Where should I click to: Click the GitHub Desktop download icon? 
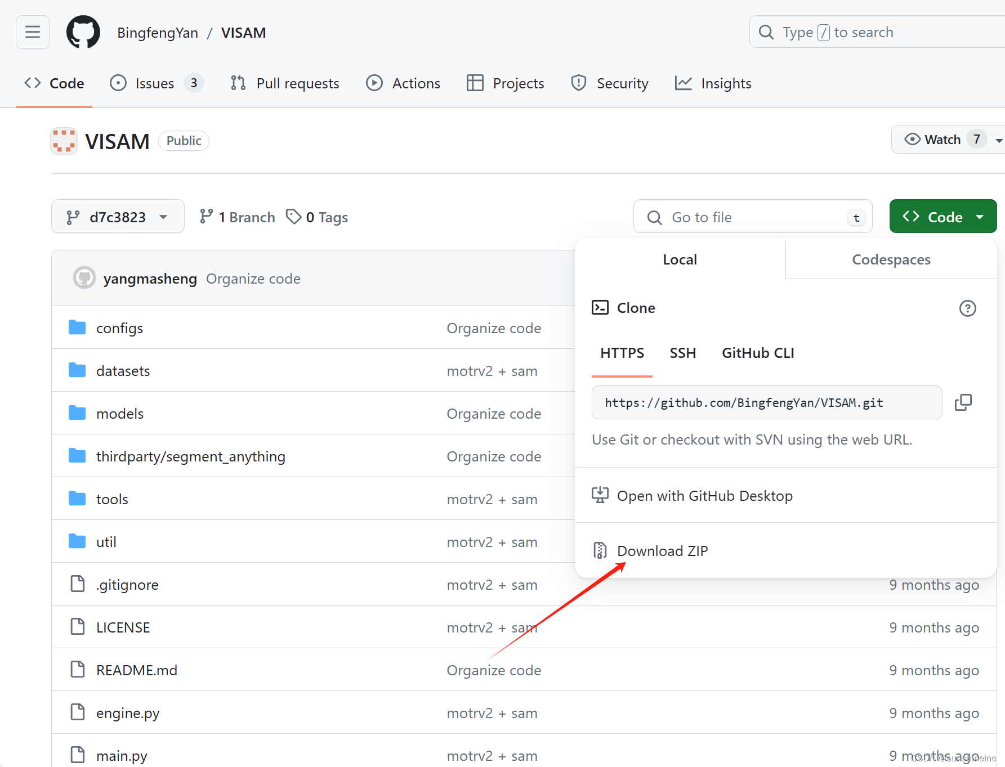(600, 495)
